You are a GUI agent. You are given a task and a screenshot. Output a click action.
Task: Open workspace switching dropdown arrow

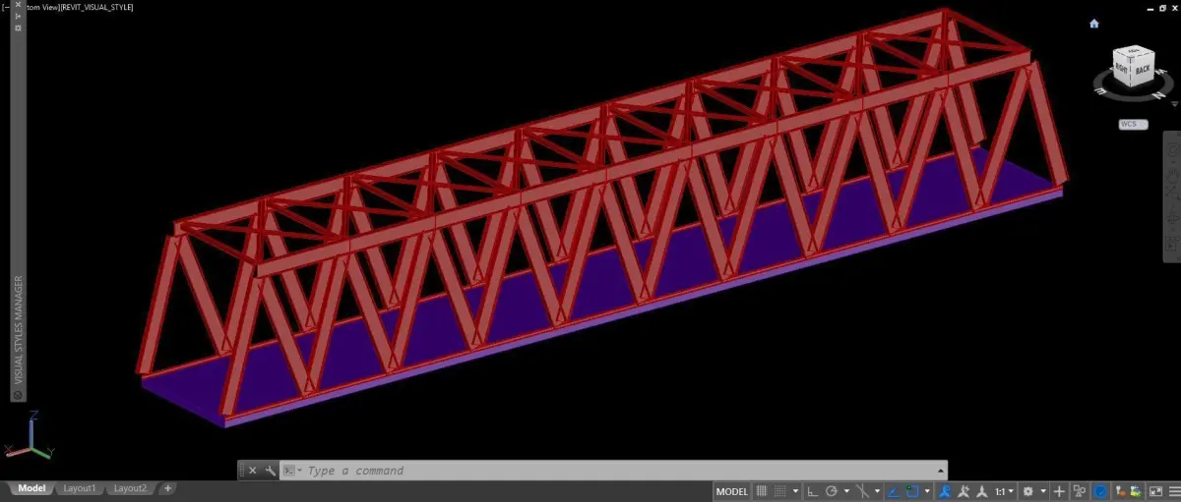pyautogui.click(x=1043, y=491)
